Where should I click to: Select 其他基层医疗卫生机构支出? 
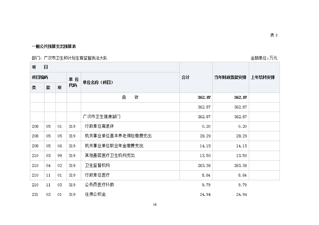pos(110,155)
